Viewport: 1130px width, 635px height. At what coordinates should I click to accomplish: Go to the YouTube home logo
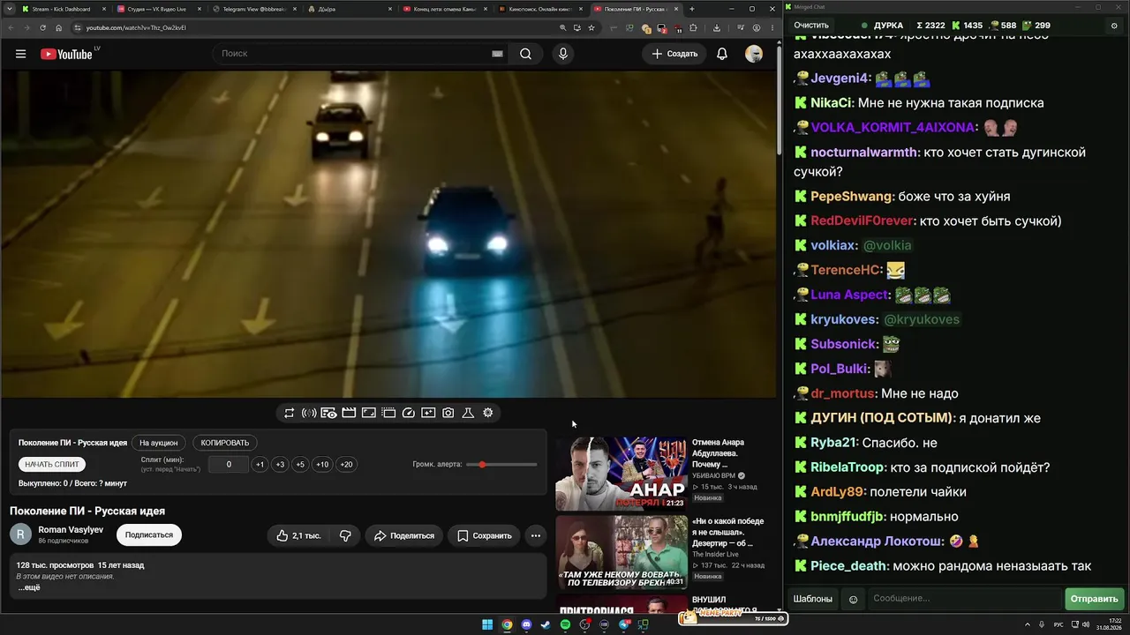[66, 54]
